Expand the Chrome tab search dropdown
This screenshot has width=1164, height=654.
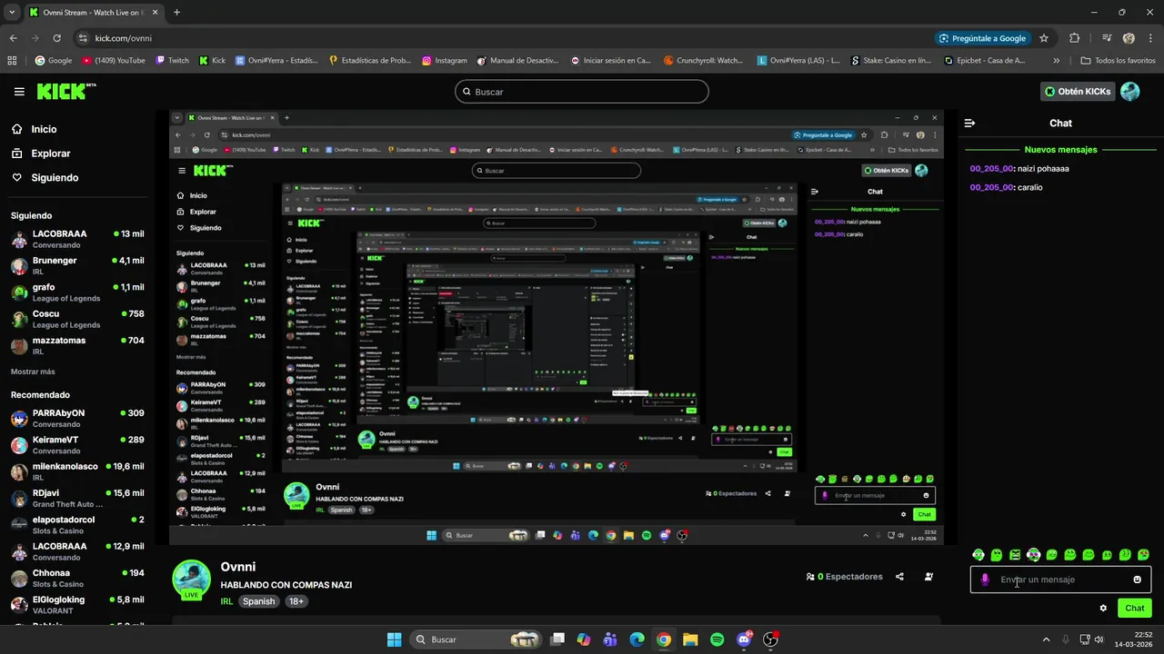click(12, 13)
